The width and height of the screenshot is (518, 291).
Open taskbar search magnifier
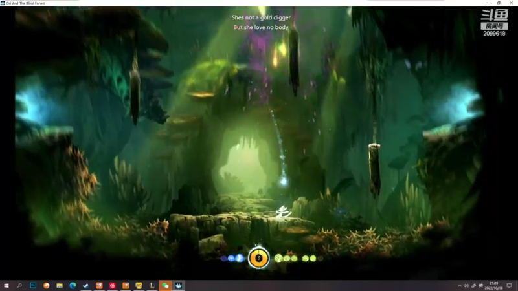19,285
